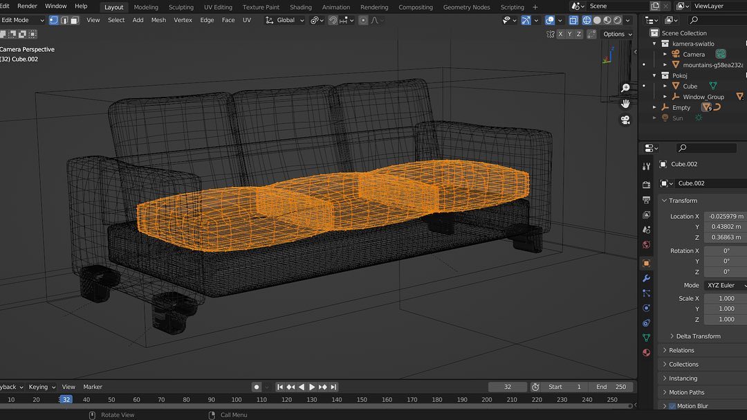Screen dimensions: 747x420
Task: Expand the Delta Transform panel
Action: click(x=697, y=336)
